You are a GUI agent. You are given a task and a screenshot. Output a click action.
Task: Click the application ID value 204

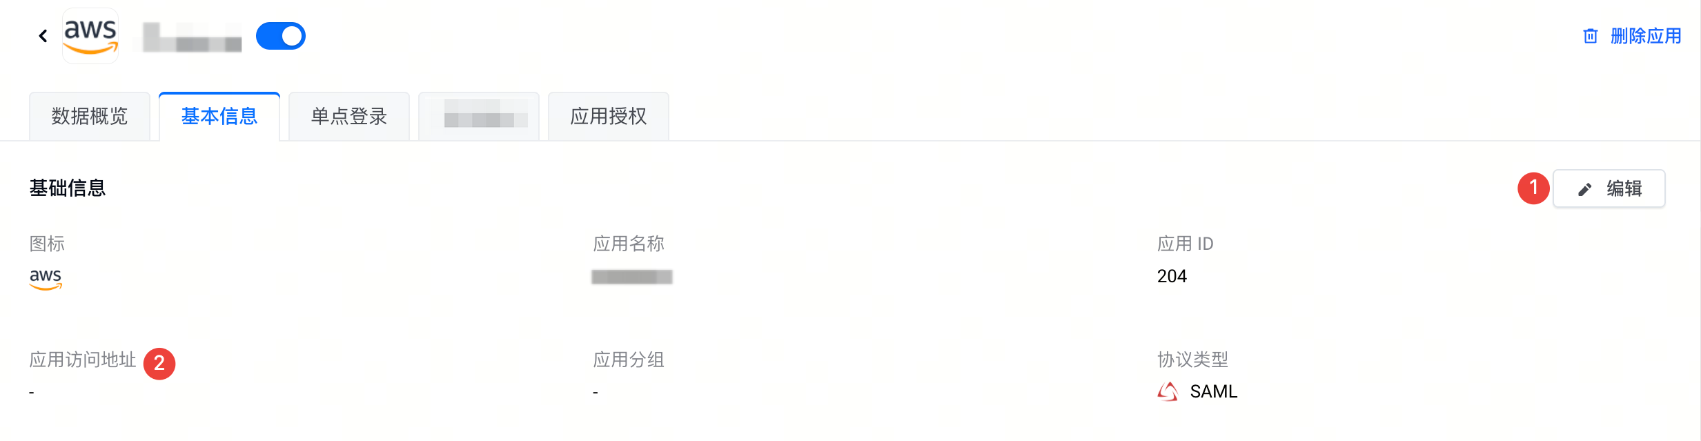click(x=1172, y=276)
